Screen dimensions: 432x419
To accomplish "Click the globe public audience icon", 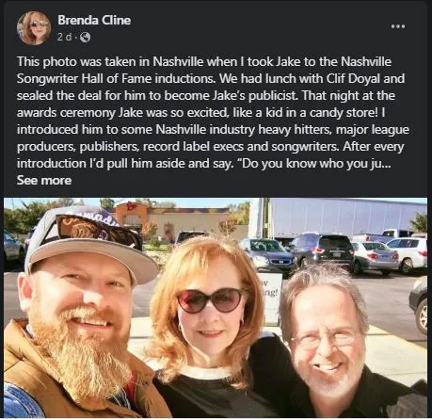I will pos(85,38).
